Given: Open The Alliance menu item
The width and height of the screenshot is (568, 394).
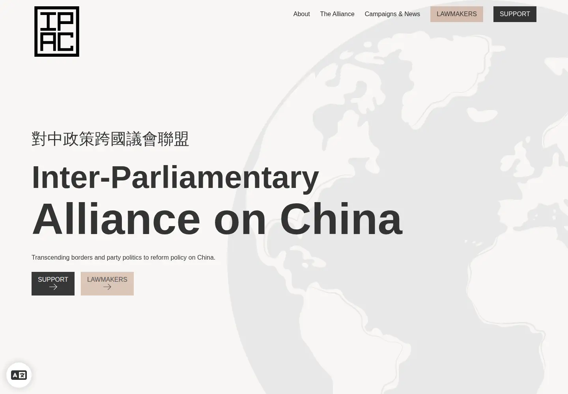Looking at the screenshot, I should tap(337, 14).
